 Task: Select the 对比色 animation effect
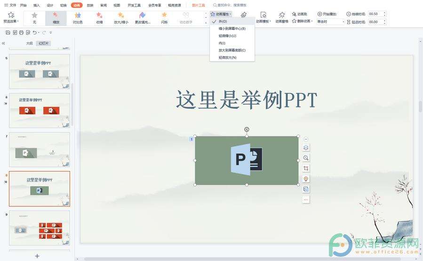pyautogui.click(x=78, y=18)
